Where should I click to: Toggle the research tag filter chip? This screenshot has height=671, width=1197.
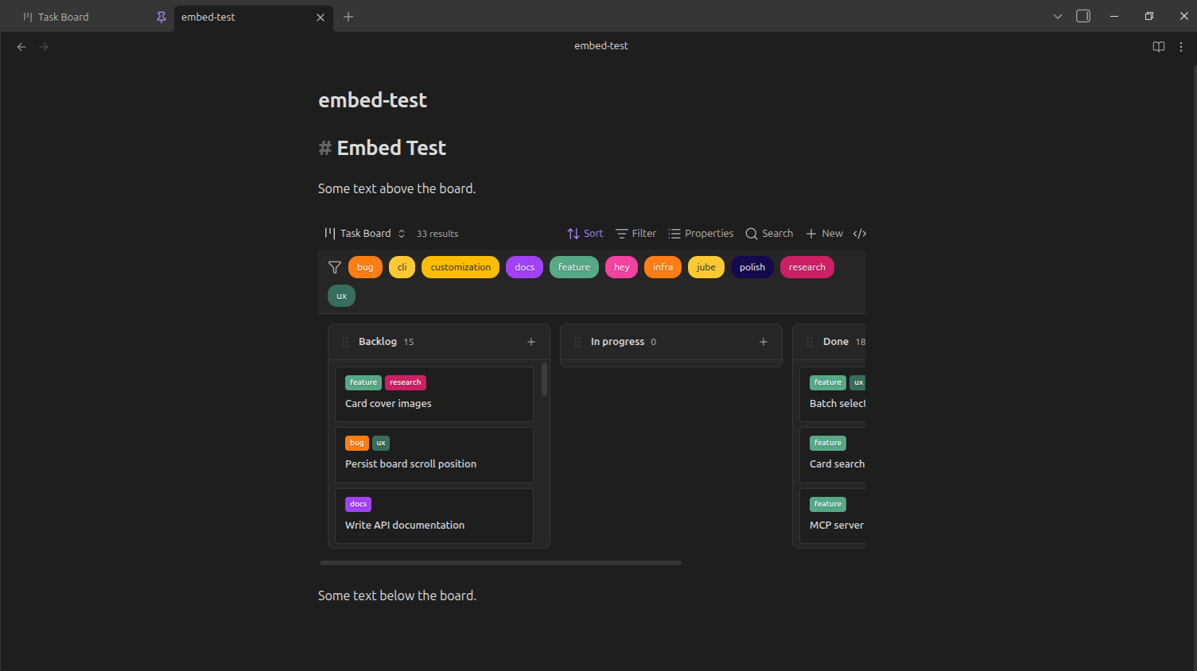point(806,267)
